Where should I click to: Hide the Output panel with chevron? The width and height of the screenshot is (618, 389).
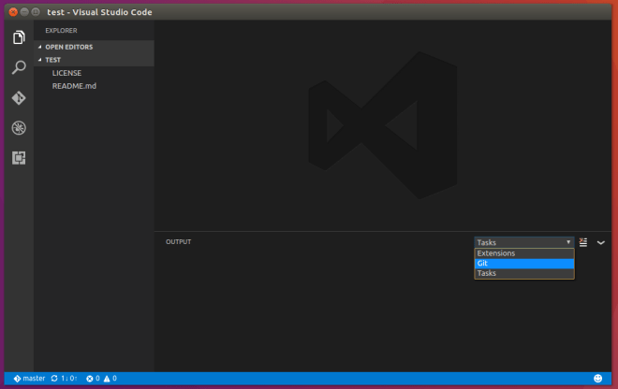click(x=601, y=242)
